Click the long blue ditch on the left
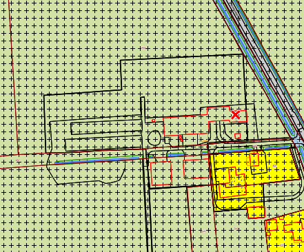Viewport: 304px width, 252px height. pos(99,159)
